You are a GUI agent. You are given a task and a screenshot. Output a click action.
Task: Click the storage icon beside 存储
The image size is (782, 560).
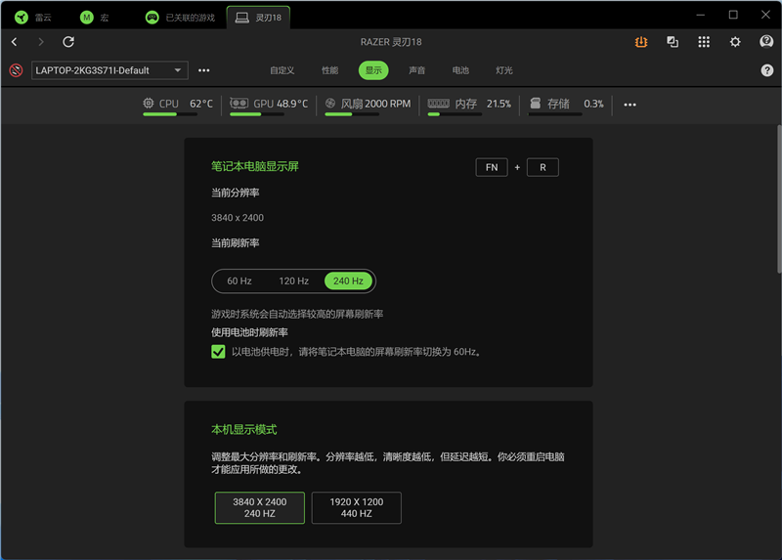click(x=535, y=104)
